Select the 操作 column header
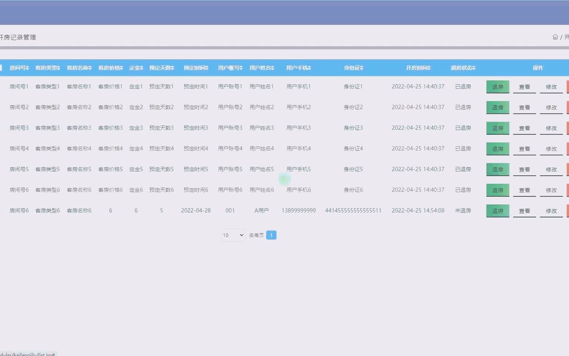569x356 pixels. tap(538, 68)
